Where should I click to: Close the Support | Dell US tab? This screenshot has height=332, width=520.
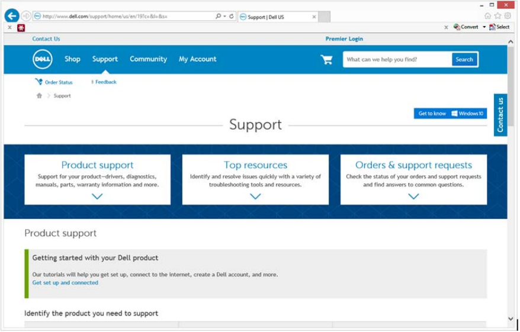coord(314,17)
